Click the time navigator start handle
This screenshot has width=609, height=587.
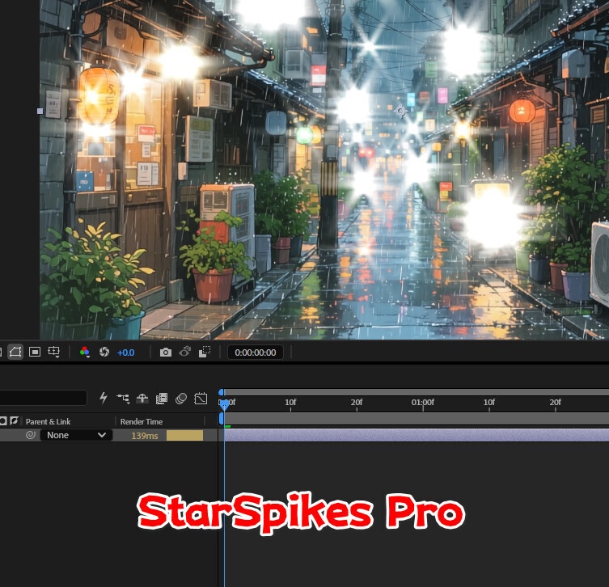pyautogui.click(x=221, y=392)
